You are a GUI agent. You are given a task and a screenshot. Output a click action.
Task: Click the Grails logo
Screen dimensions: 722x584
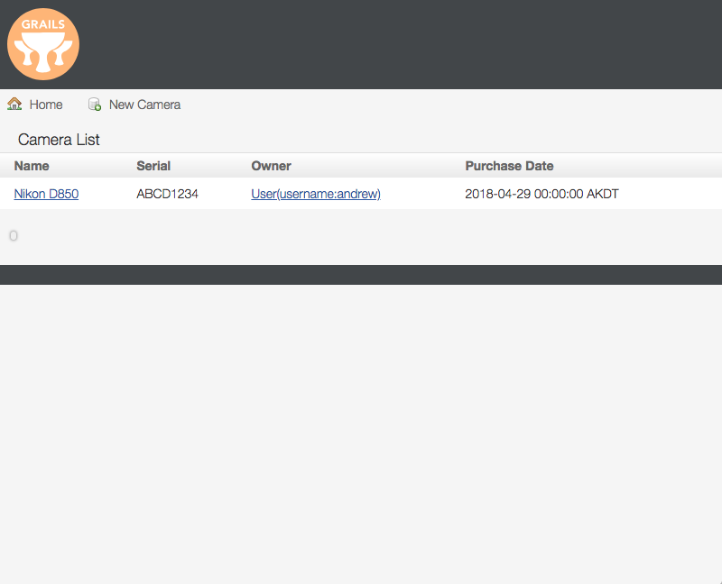[43, 44]
